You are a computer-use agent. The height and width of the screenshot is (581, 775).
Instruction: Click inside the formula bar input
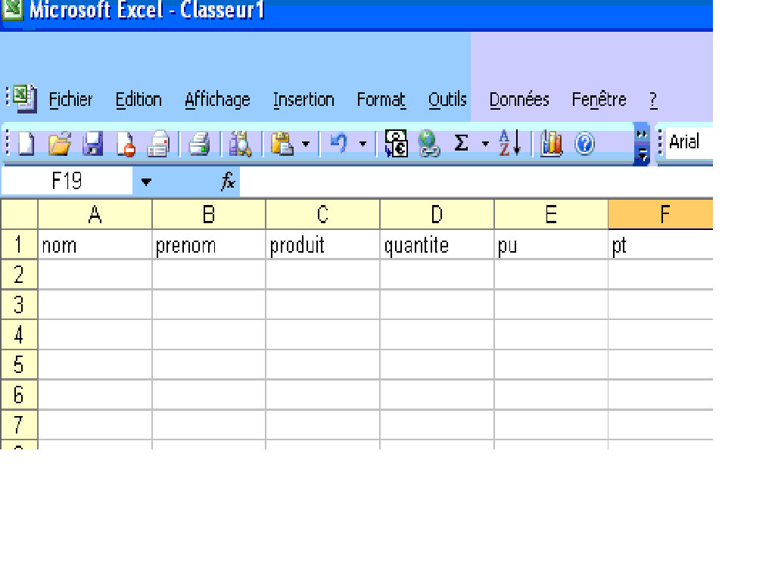tap(476, 182)
